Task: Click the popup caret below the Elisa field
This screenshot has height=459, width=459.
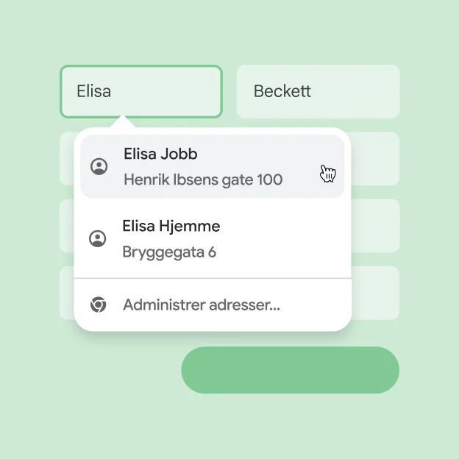Action: pos(123,121)
